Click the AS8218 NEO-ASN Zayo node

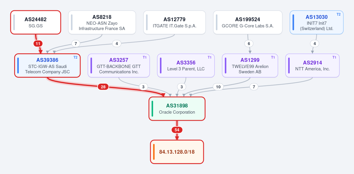point(102,22)
